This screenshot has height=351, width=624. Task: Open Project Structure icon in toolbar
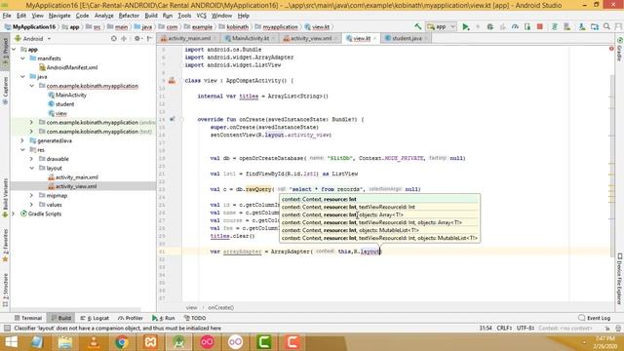[x=595, y=26]
